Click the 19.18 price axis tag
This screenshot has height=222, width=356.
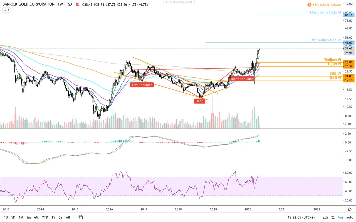[x=349, y=80]
